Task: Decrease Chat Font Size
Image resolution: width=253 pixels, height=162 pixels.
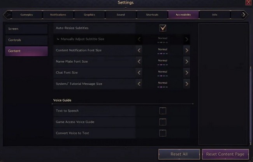Action: (x=139, y=72)
